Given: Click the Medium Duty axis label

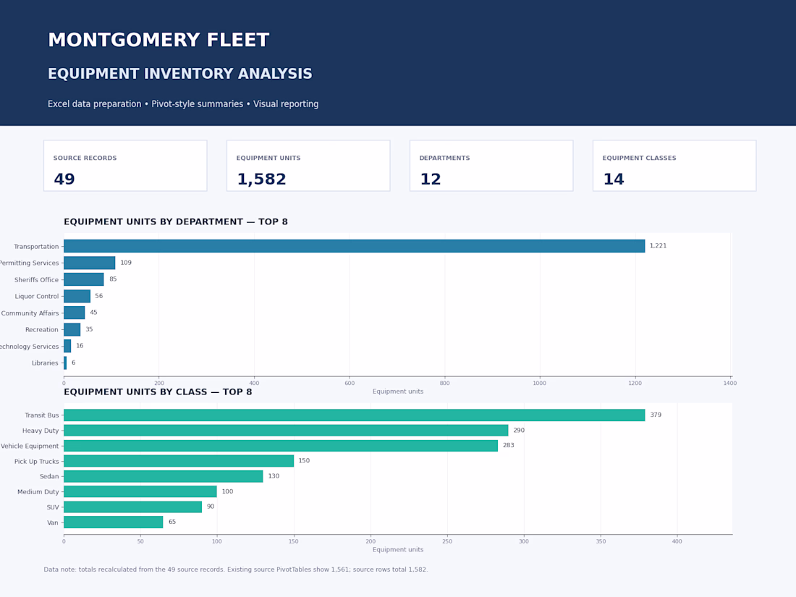Looking at the screenshot, I should [38, 492].
